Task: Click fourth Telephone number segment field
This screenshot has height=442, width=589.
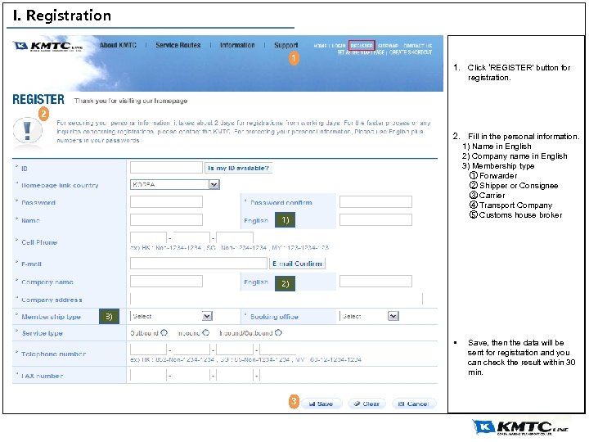Action: pos(277,350)
